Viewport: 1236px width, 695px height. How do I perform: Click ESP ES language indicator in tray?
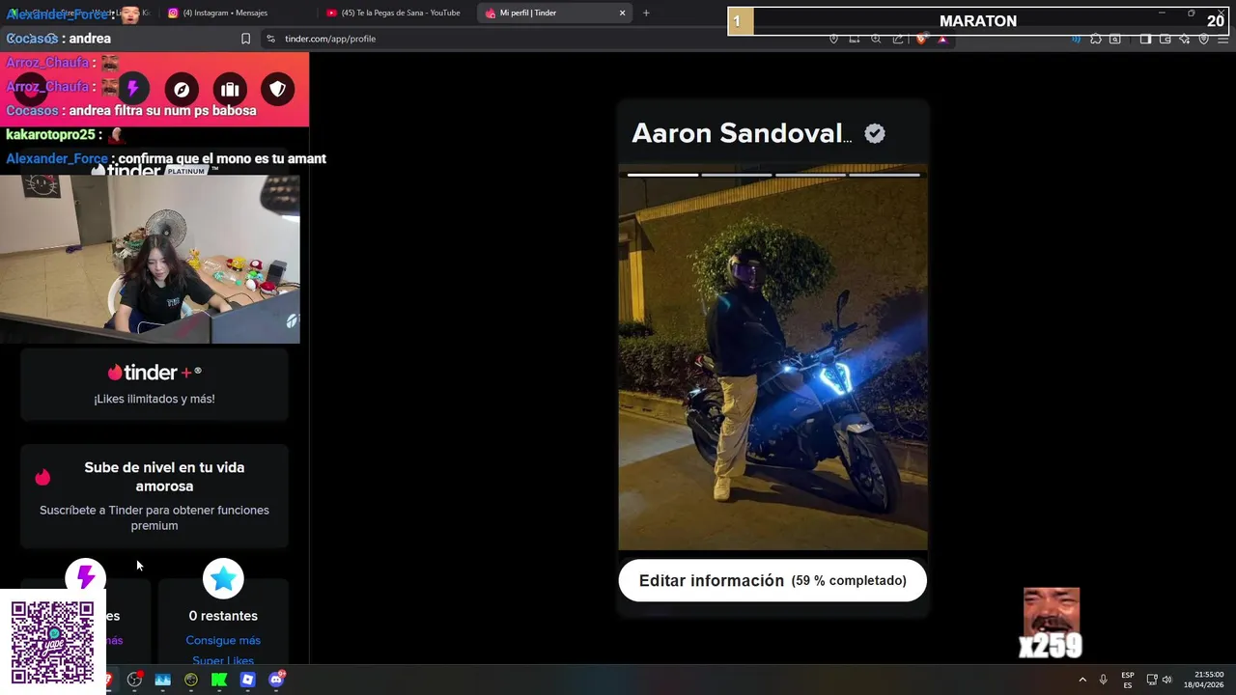pos(1128,680)
